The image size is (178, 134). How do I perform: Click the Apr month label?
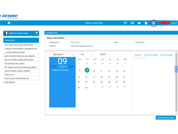pyautogui.click(x=83, y=54)
